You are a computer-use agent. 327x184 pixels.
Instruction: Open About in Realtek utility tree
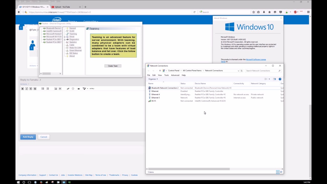click(x=72, y=56)
